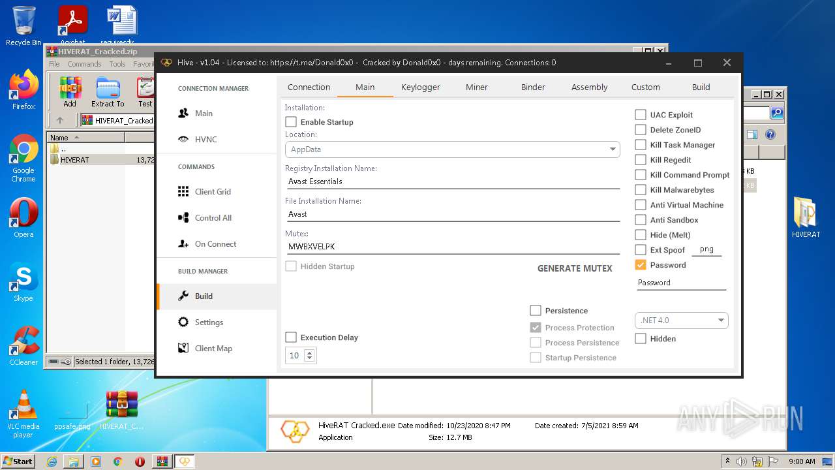
Task: Click WinRAR Extract To icon
Action: pos(108,92)
